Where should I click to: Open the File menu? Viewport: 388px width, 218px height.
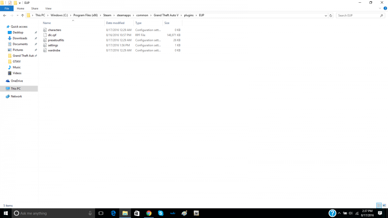point(7,9)
